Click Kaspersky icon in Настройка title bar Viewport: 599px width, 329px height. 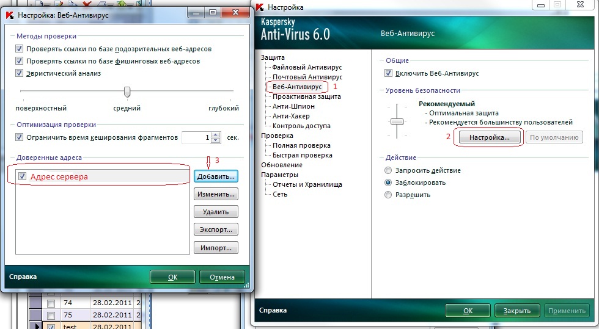click(260, 7)
